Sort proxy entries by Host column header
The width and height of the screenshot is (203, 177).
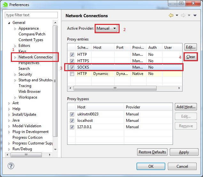tap(103, 48)
